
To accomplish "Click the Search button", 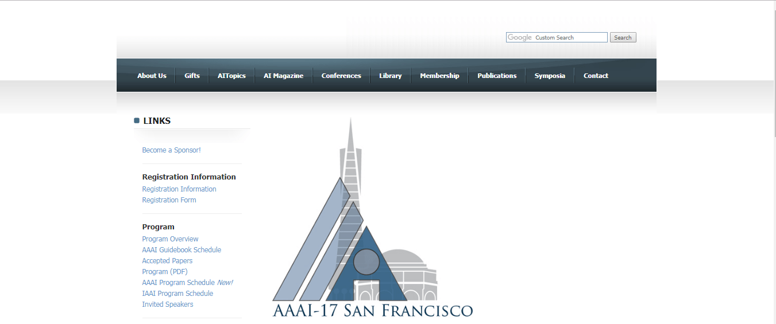I will tap(623, 37).
